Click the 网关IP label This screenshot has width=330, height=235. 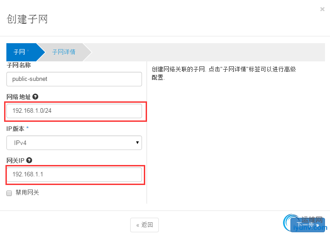pyautogui.click(x=15, y=160)
